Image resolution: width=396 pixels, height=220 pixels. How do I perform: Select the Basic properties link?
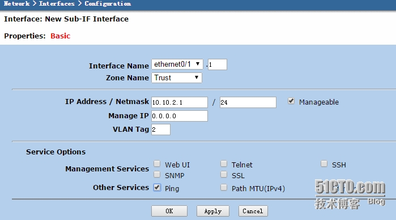tap(61, 36)
